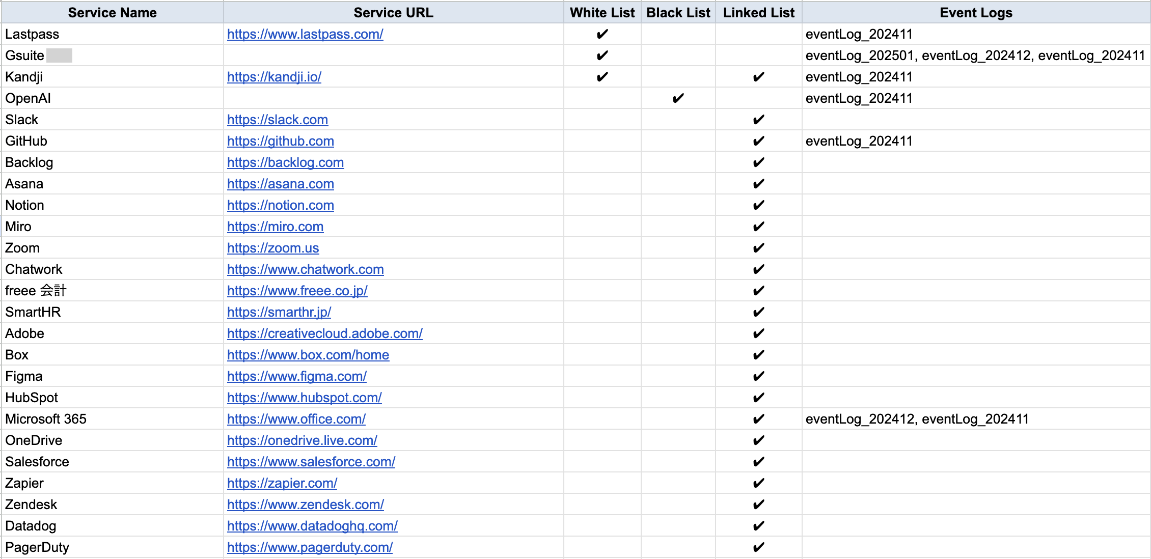Select the empty OpenAI Service URL cell
Image resolution: width=1151 pixels, height=559 pixels.
pos(394,98)
